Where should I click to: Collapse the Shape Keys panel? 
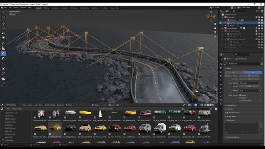tap(230, 120)
